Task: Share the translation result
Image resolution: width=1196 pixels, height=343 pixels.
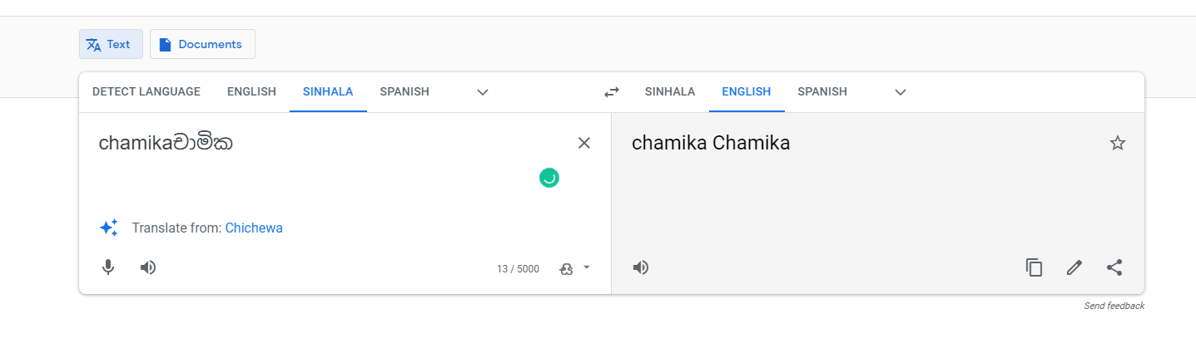Action: [x=1114, y=267]
